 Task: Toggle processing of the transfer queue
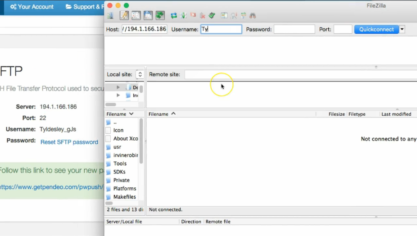(x=183, y=16)
